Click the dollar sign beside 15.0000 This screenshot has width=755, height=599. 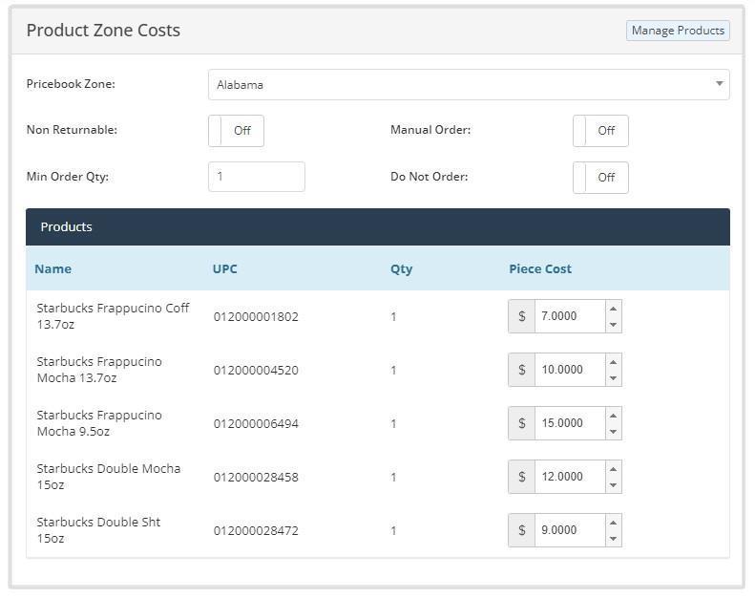[x=521, y=423]
